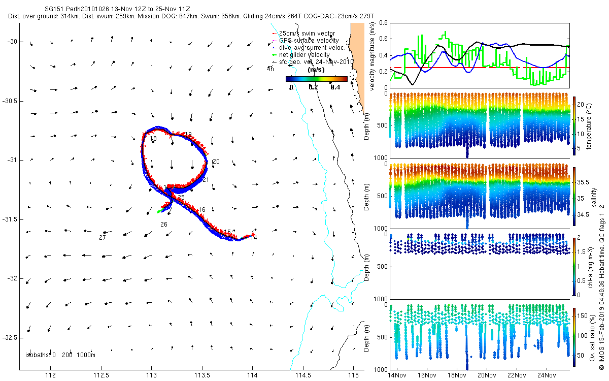Click track day label '26' on map
The width and height of the screenshot is (609, 381).
(164, 224)
